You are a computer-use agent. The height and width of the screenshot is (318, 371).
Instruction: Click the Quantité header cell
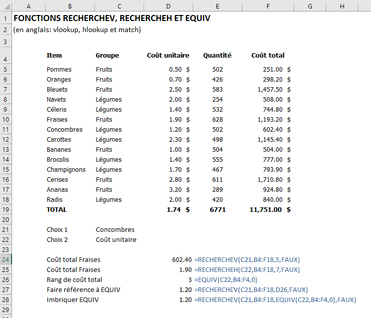pos(217,56)
